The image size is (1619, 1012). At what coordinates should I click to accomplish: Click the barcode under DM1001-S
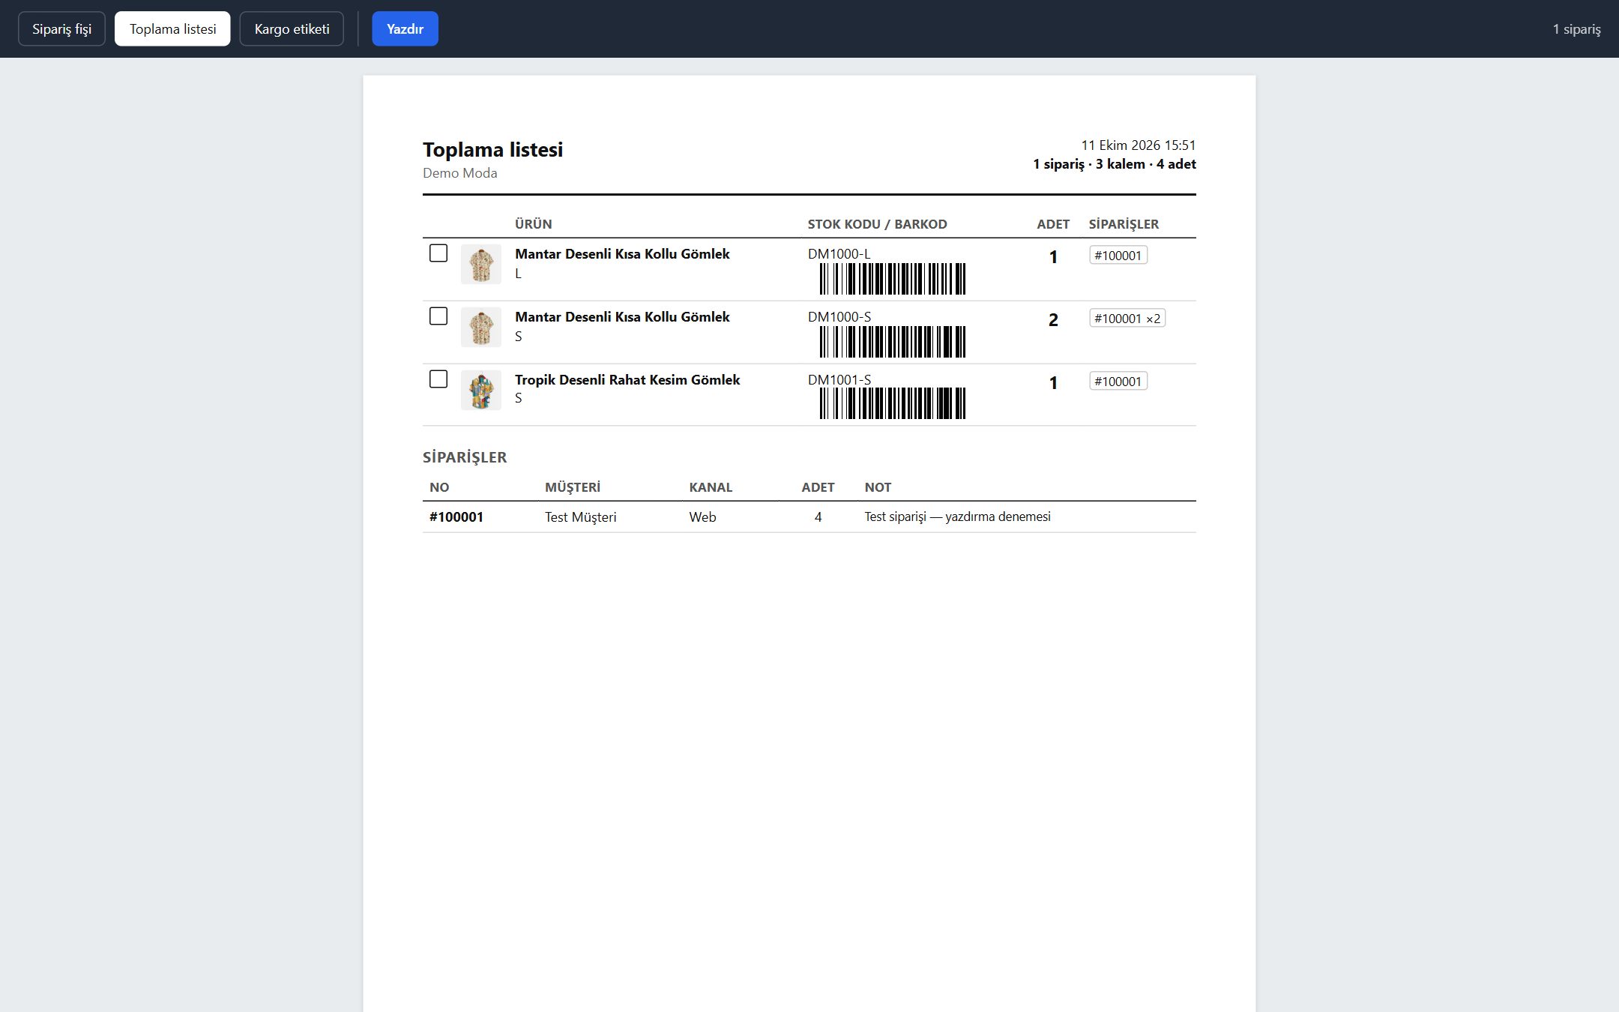pyautogui.click(x=892, y=403)
